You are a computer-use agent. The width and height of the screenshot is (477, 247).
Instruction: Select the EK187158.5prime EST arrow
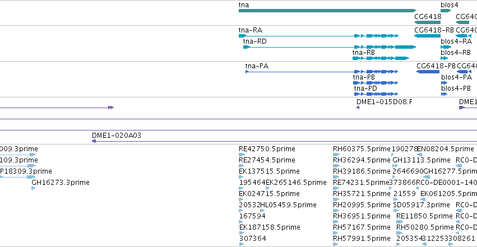(x=242, y=233)
